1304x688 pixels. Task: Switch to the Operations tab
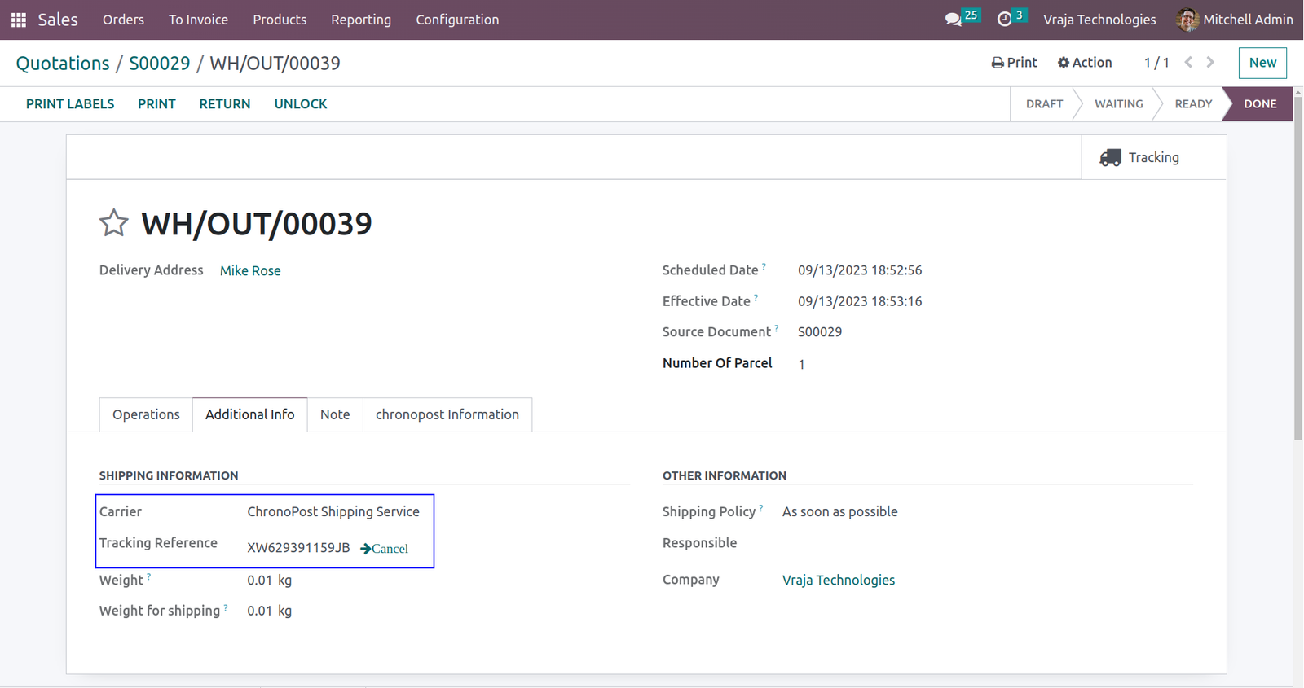point(146,414)
